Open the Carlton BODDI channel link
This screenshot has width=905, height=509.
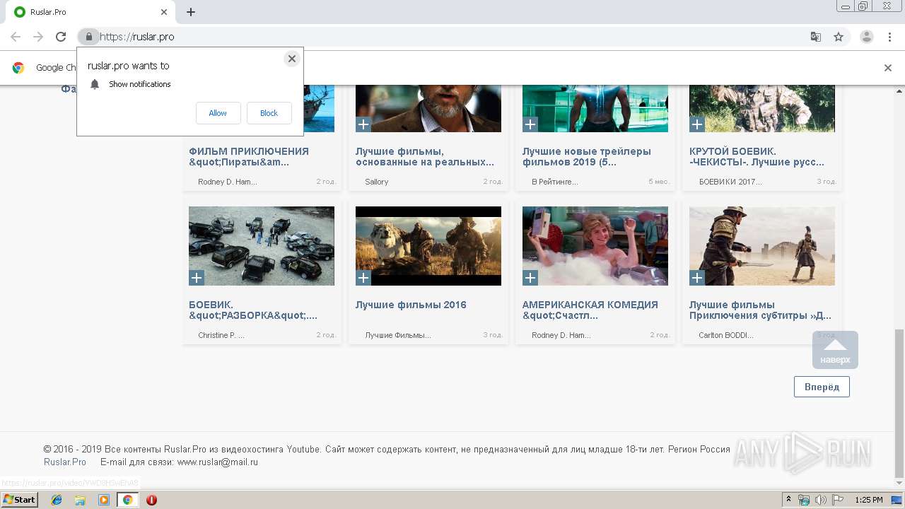coord(726,335)
